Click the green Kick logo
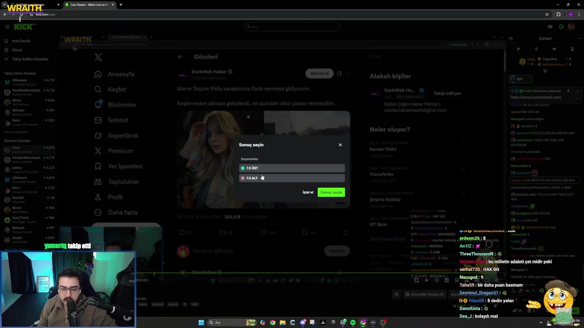Viewport: 584px width, 328px height. (x=23, y=27)
